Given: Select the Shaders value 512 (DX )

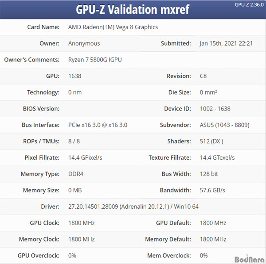Looking at the screenshot, I should coord(211,142).
